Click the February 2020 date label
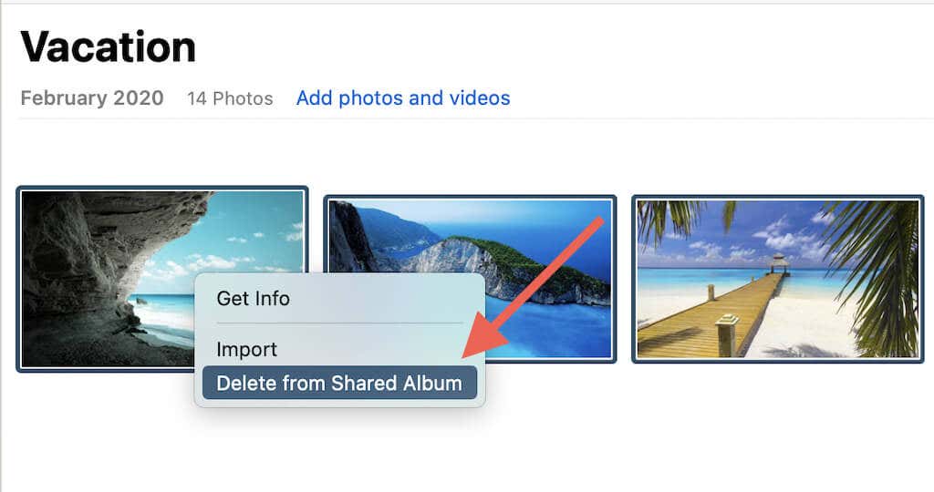 (92, 98)
